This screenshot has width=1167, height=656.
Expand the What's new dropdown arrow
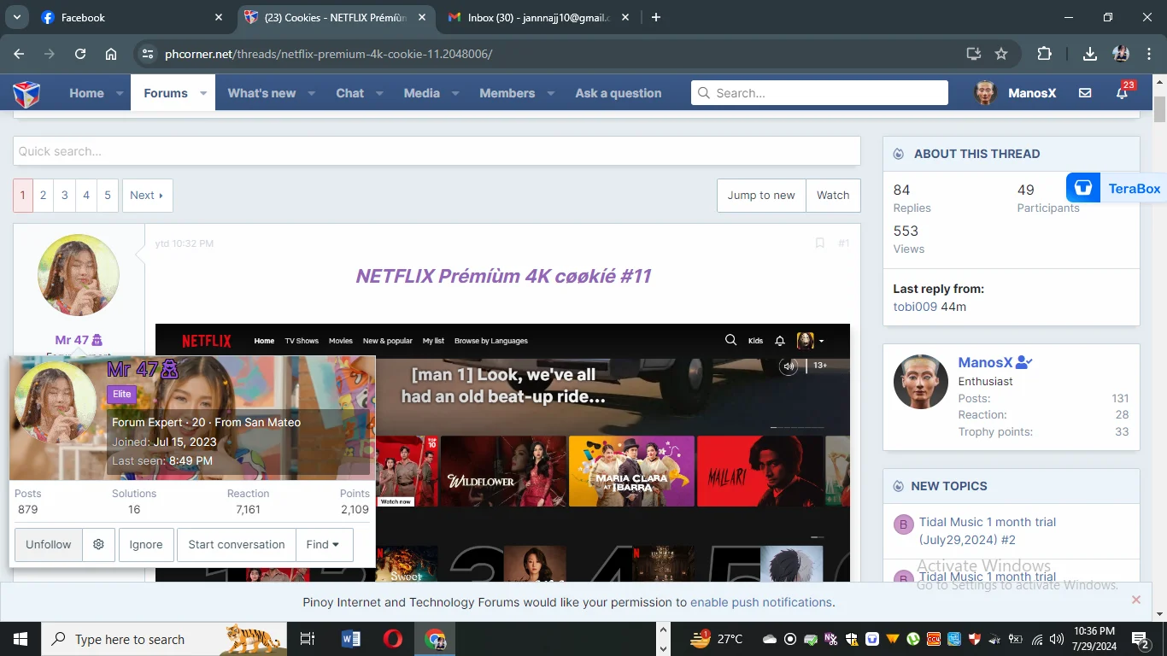[x=312, y=93]
